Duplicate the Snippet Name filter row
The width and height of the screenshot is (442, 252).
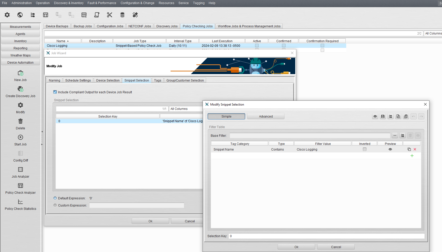[x=409, y=149]
